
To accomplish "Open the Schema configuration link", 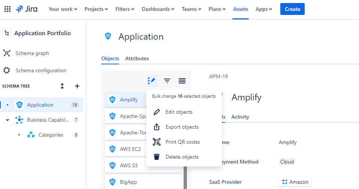I will click(x=41, y=70).
